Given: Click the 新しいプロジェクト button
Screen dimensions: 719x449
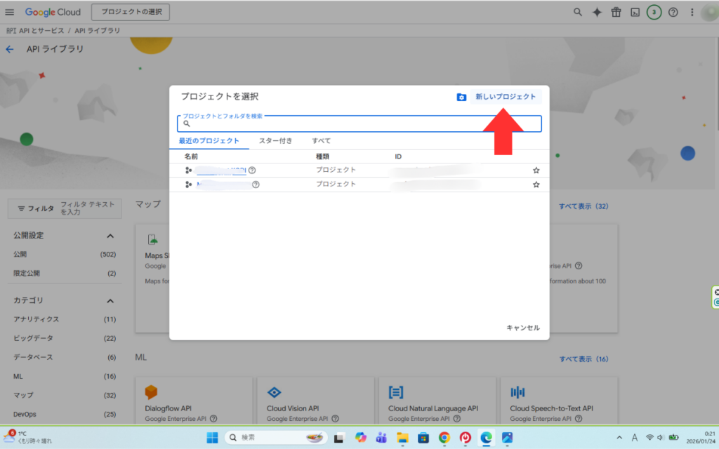Looking at the screenshot, I should [x=506, y=97].
